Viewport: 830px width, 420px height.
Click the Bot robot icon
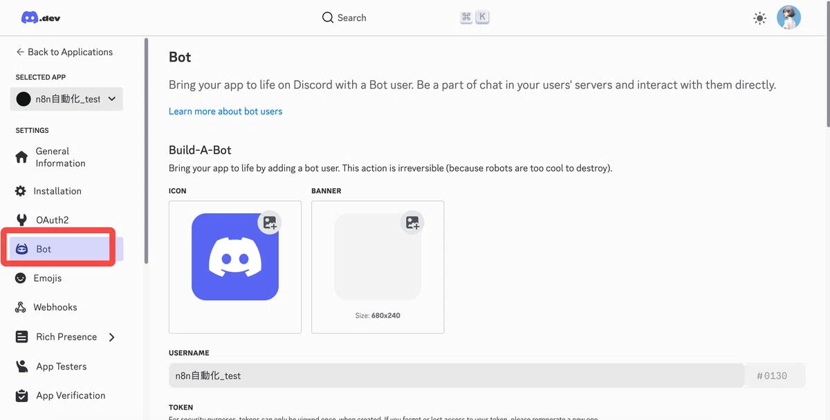[22, 249]
